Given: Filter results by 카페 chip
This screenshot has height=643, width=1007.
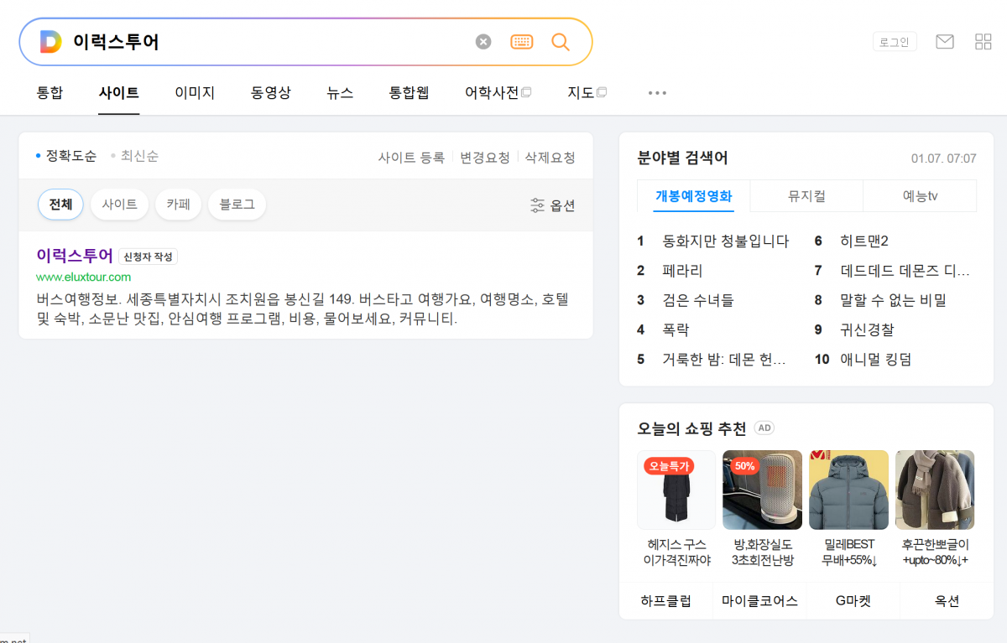Looking at the screenshot, I should point(178,205).
